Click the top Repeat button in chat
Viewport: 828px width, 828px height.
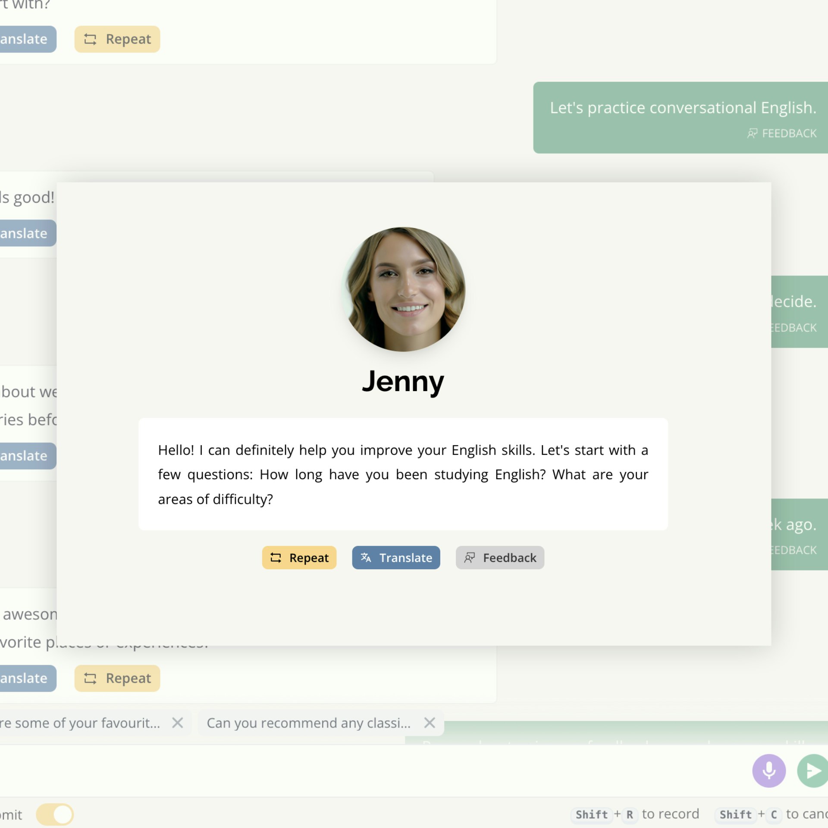coord(117,39)
